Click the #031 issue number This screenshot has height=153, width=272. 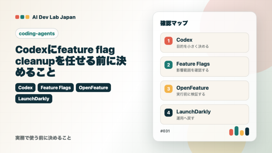165,131
